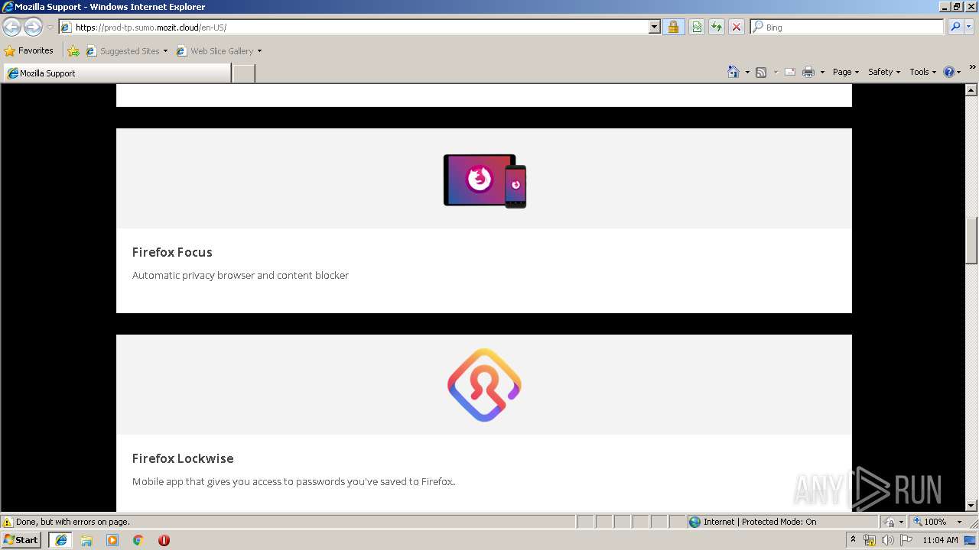Click the red Opera taskbar icon
979x550 pixels.
164,540
